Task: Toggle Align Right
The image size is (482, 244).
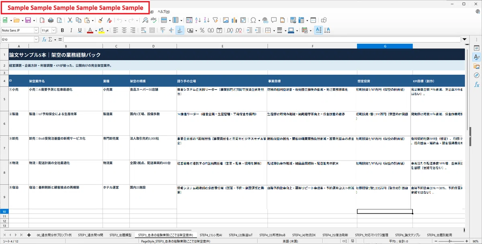Action: [133, 30]
